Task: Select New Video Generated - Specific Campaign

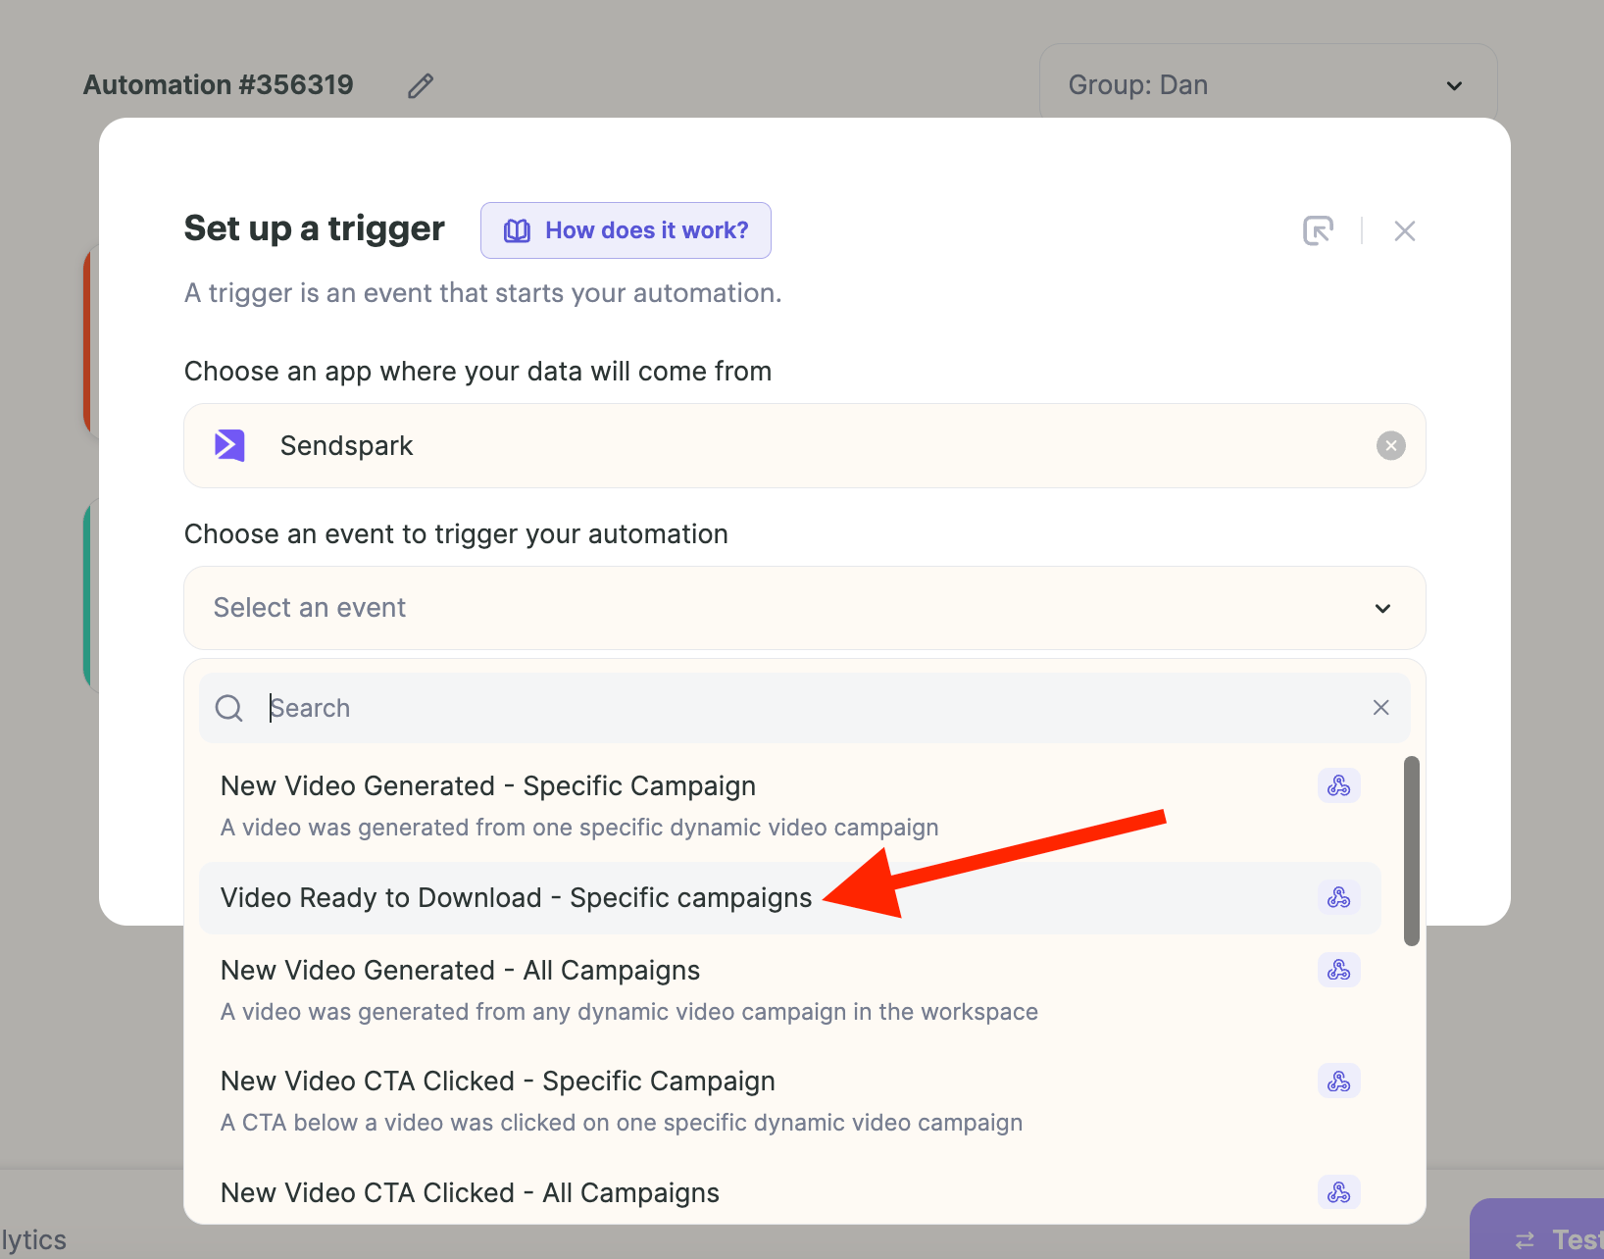Action: pyautogui.click(x=789, y=806)
